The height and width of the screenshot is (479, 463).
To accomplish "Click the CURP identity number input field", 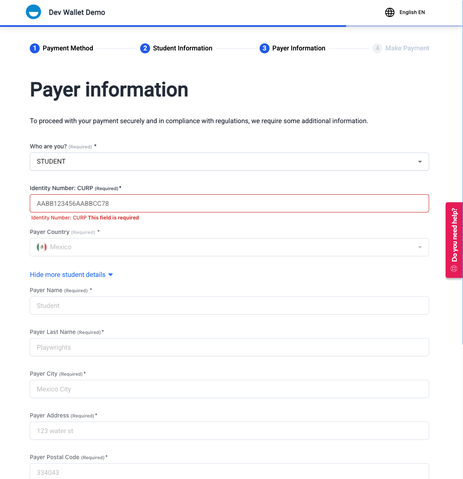I will (229, 203).
